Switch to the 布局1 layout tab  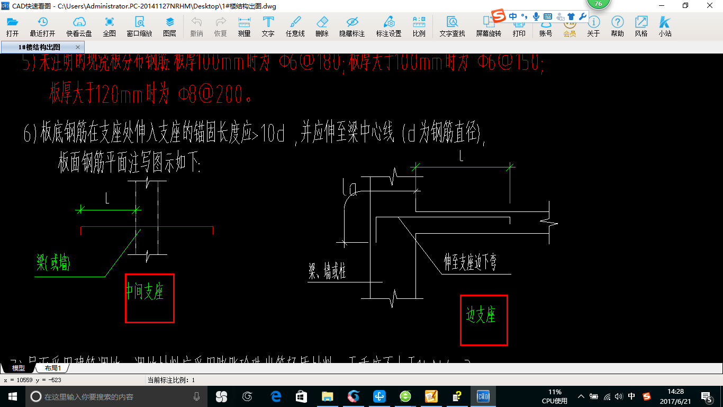point(52,368)
